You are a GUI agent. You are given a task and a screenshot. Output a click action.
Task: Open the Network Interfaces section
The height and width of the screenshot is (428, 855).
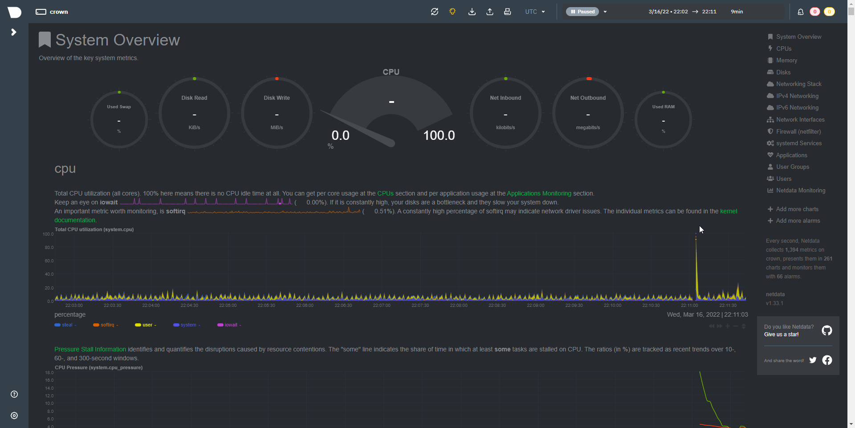796,120
